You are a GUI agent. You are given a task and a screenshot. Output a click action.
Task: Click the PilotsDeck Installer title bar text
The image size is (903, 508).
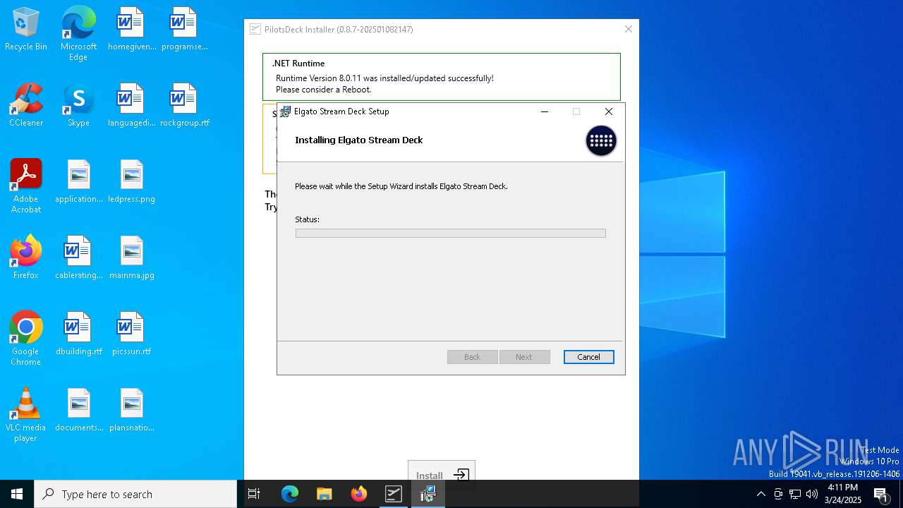pyautogui.click(x=339, y=30)
